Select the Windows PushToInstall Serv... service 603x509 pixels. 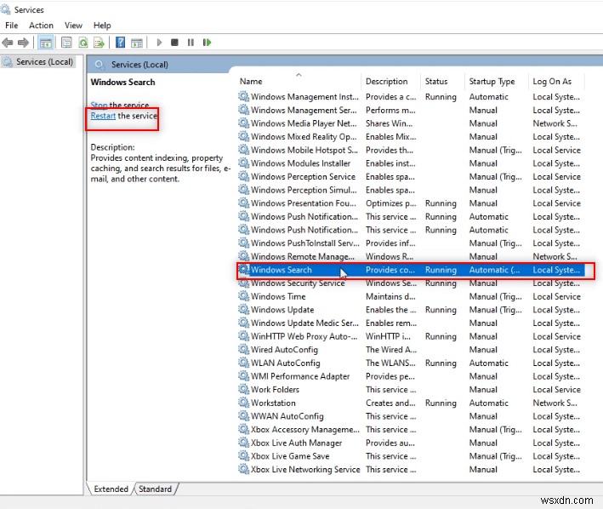(411, 243)
